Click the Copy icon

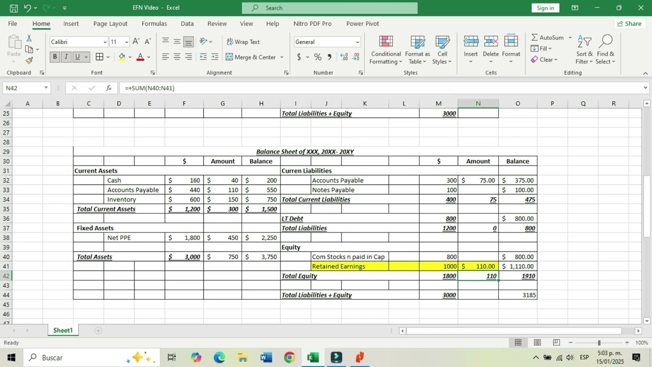(29, 49)
